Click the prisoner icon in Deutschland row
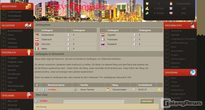This screenshot has height=110, width=205. pos(68,35)
